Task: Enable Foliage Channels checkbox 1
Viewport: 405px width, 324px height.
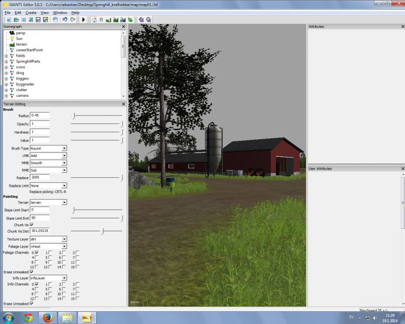Action: pos(50,253)
